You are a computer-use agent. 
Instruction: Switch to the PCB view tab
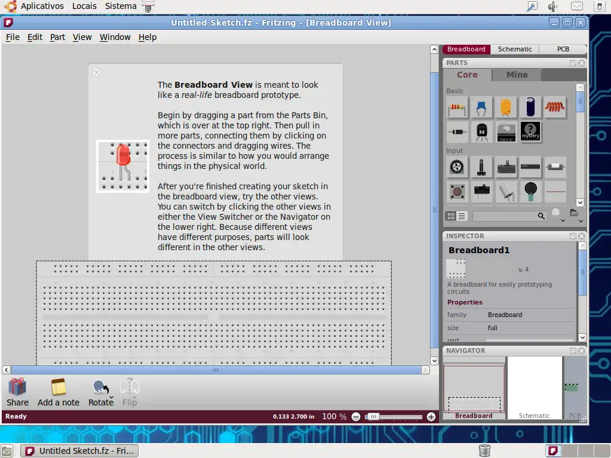coord(563,49)
